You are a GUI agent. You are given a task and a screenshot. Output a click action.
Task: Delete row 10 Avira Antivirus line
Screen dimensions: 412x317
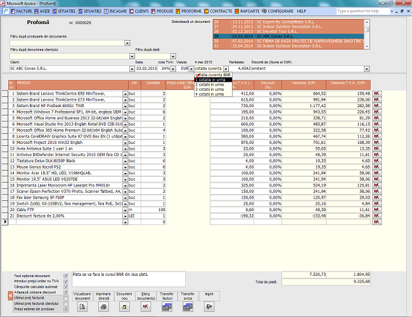(x=377, y=148)
